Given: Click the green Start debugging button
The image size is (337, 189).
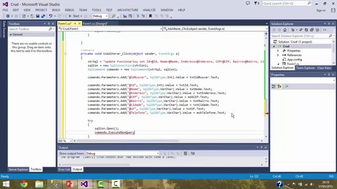Looking at the screenshot, I should [x=74, y=16].
